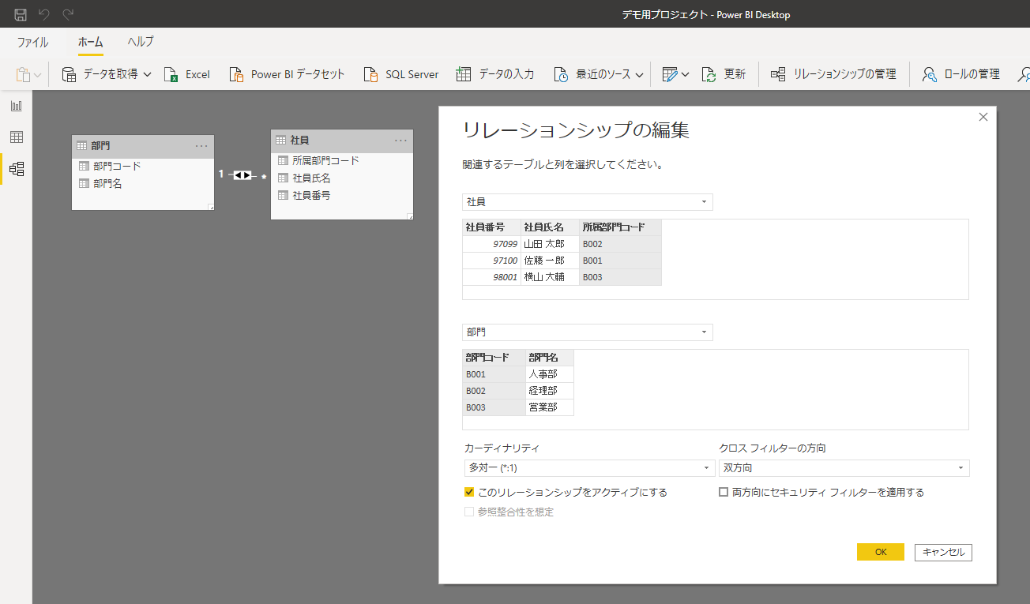Switch to the ホーム tab
Viewport: 1030px width, 604px height.
point(91,42)
